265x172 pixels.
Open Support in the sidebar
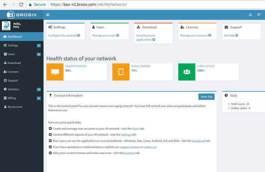pyautogui.click(x=22, y=80)
